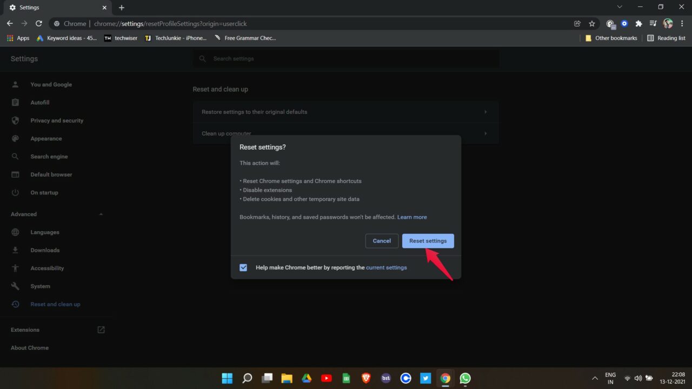This screenshot has height=389, width=692.
Task: Open Restore settings to their original defaults
Action: (346, 112)
